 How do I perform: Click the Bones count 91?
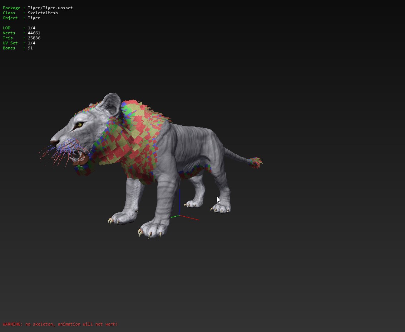click(30, 48)
